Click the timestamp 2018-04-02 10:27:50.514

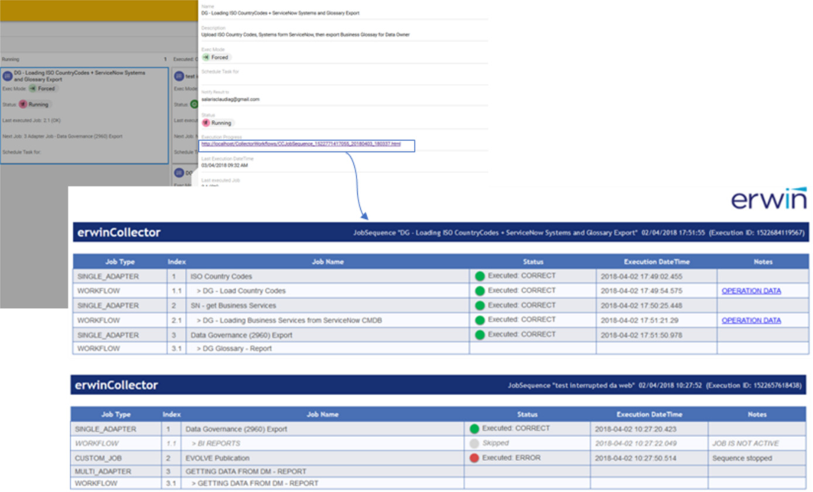point(636,458)
